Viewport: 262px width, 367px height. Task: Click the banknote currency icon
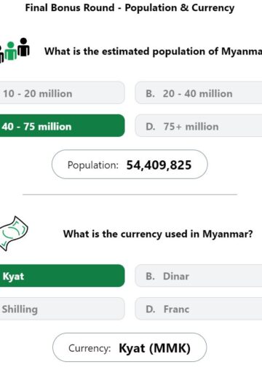coord(14,233)
